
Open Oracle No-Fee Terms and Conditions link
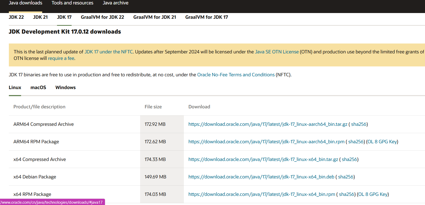236,75
